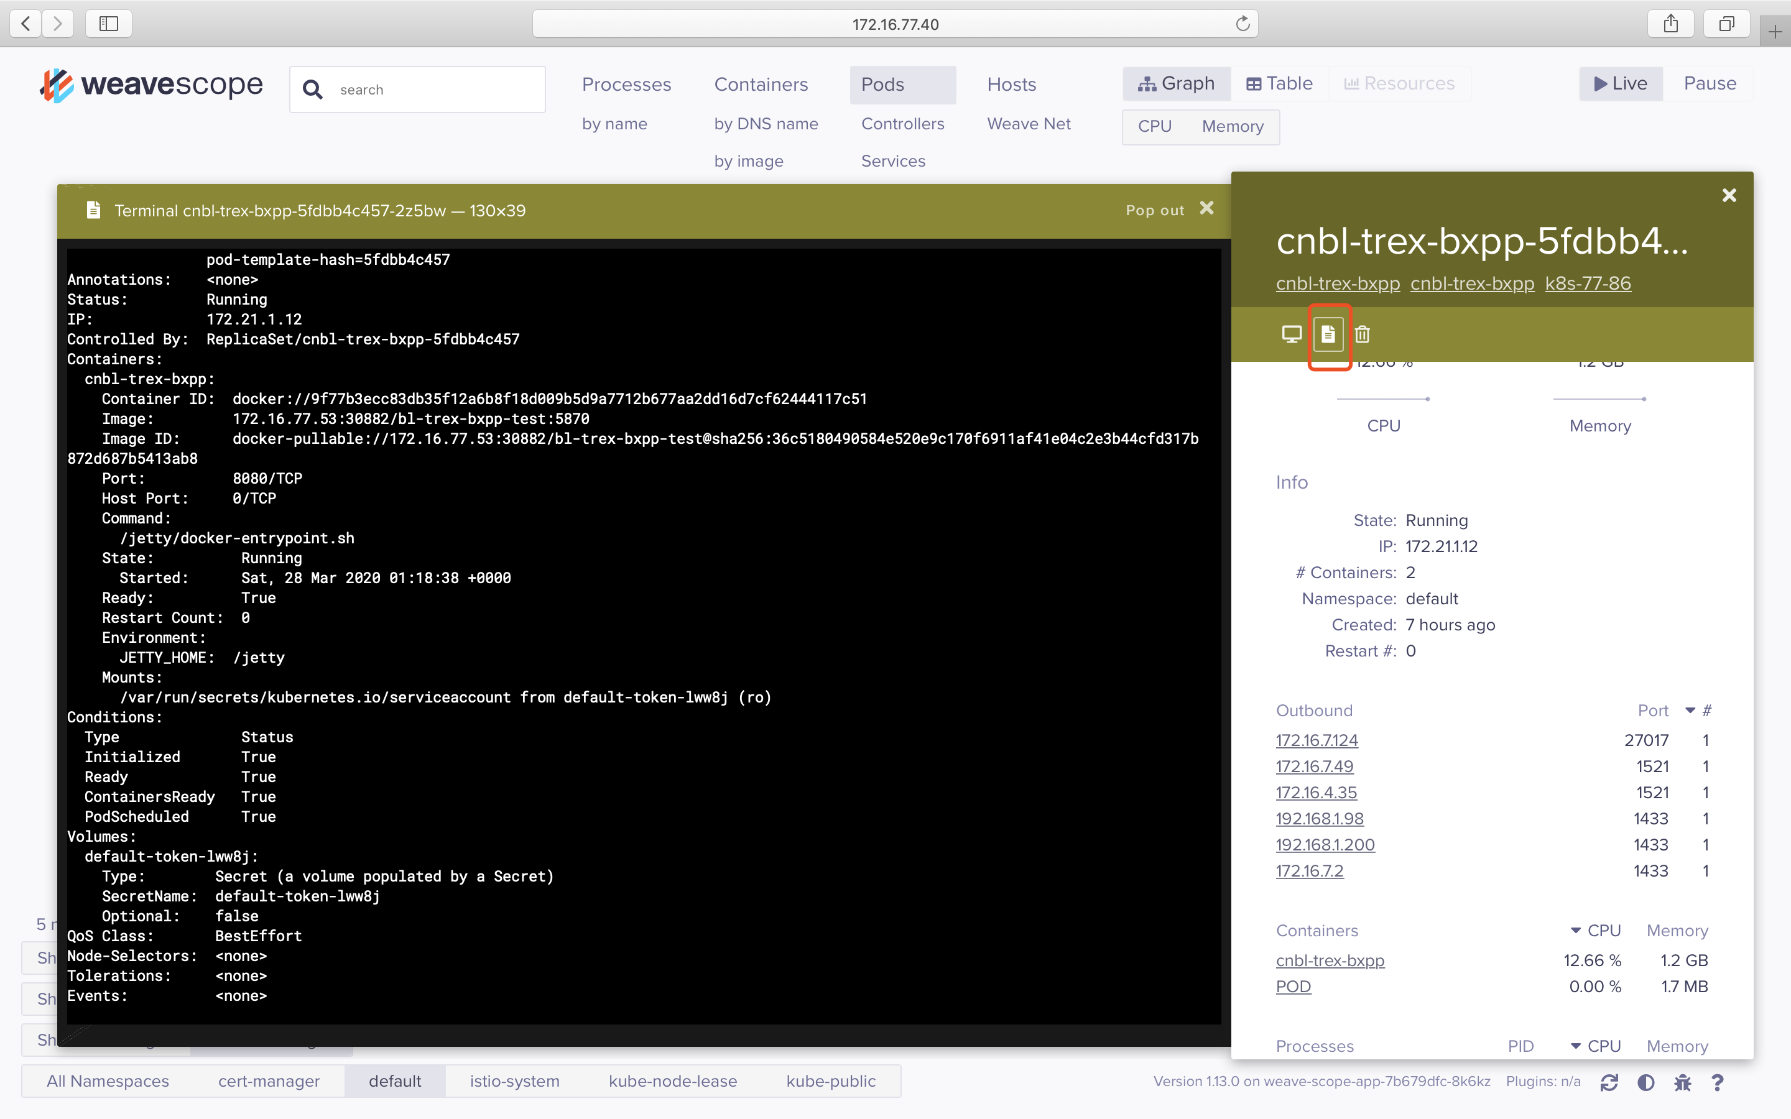Reload the page via address bar icon
The width and height of the screenshot is (1791, 1119).
[1243, 24]
